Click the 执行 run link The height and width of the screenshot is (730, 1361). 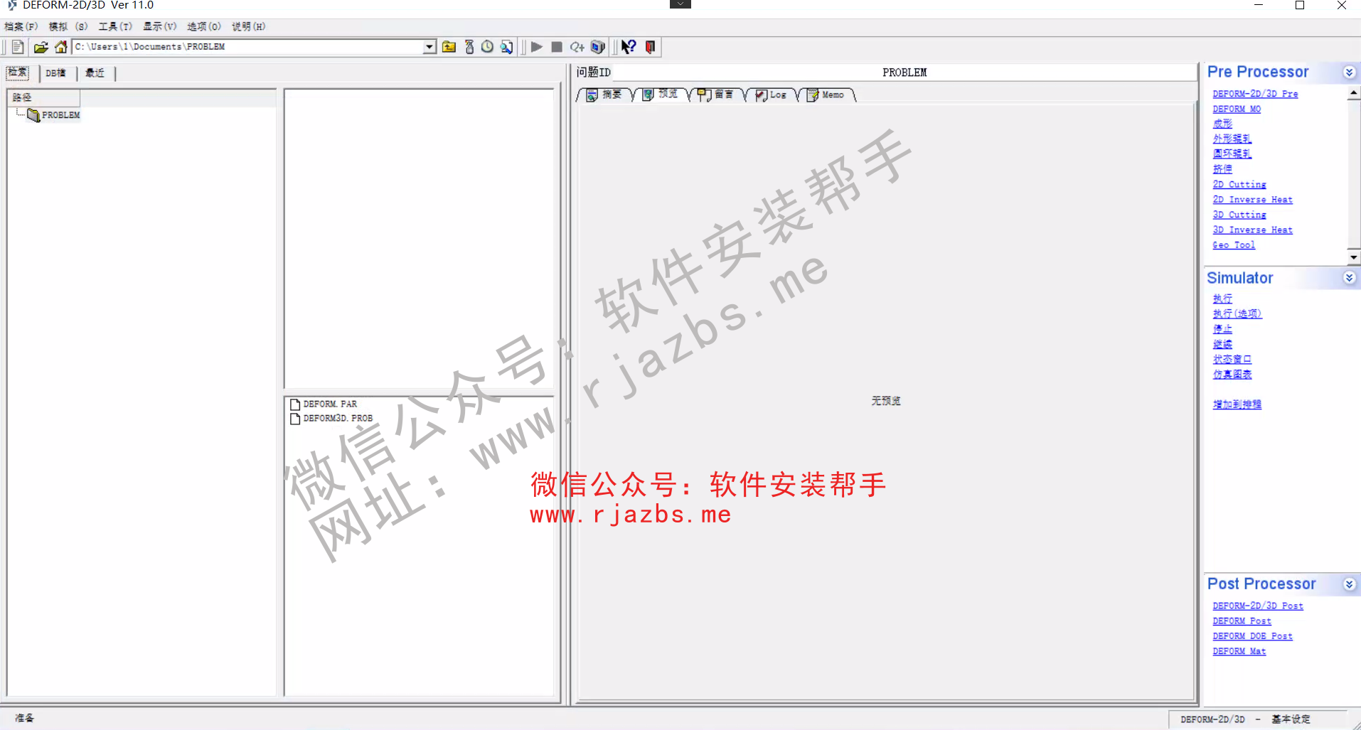[1222, 299]
